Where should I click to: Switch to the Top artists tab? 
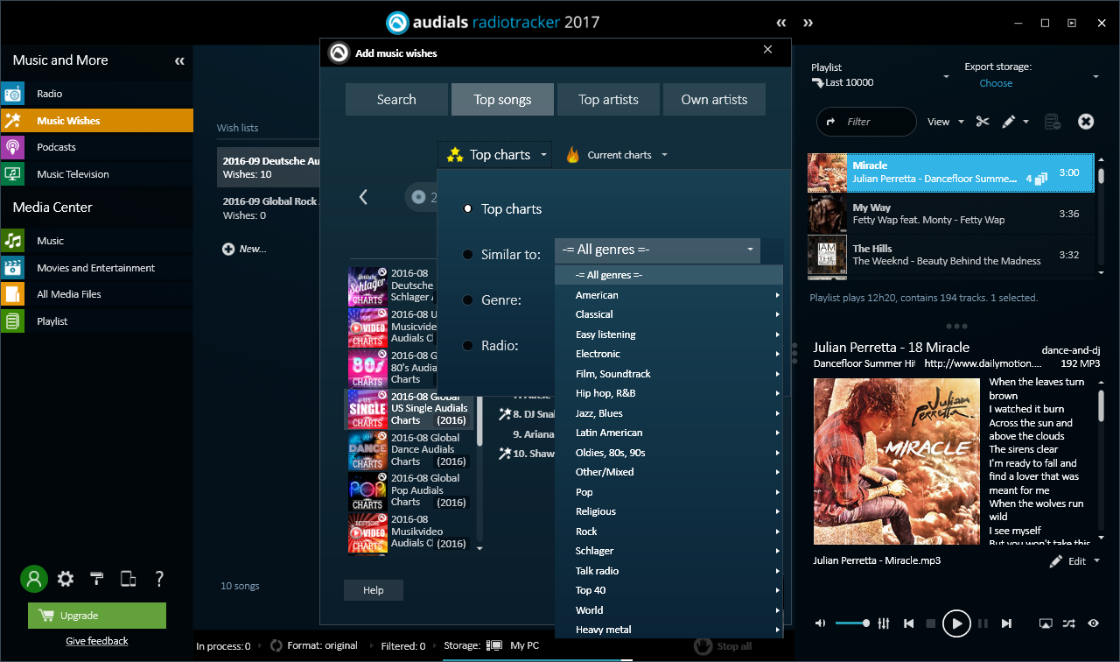click(608, 100)
